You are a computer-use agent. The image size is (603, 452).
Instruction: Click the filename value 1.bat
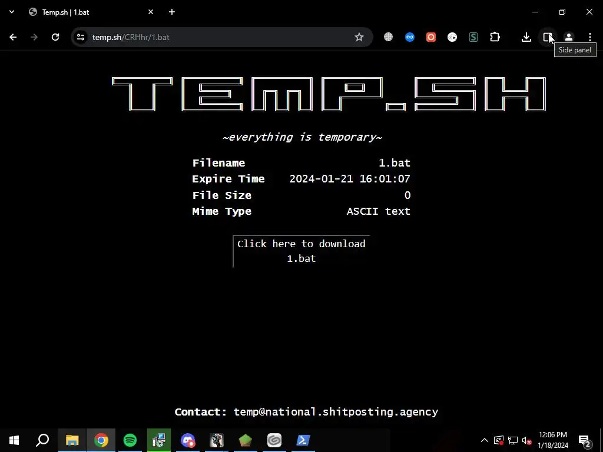coord(395,163)
